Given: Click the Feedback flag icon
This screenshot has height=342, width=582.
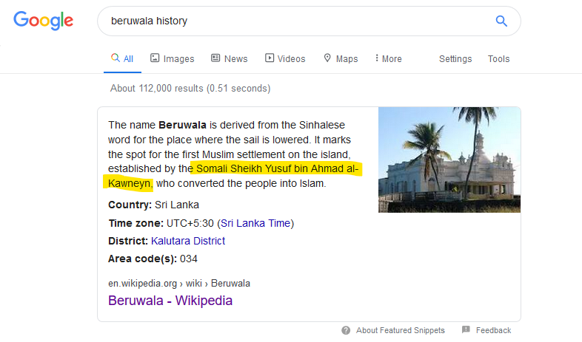Looking at the screenshot, I should pyautogui.click(x=466, y=329).
